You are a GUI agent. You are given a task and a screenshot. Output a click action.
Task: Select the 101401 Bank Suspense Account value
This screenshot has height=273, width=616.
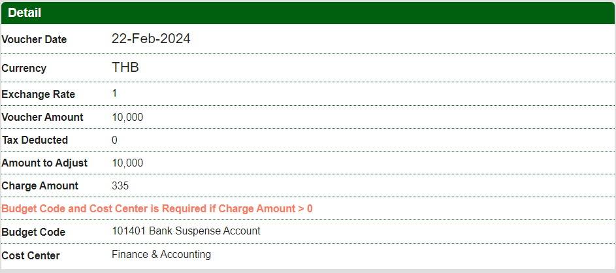(x=186, y=231)
